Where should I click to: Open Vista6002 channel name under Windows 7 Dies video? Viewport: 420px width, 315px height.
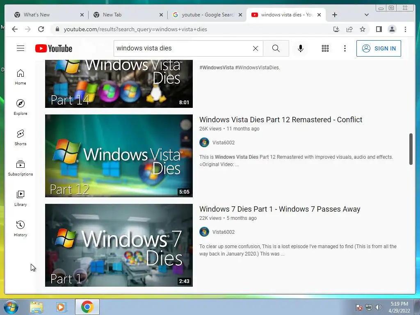click(x=224, y=232)
